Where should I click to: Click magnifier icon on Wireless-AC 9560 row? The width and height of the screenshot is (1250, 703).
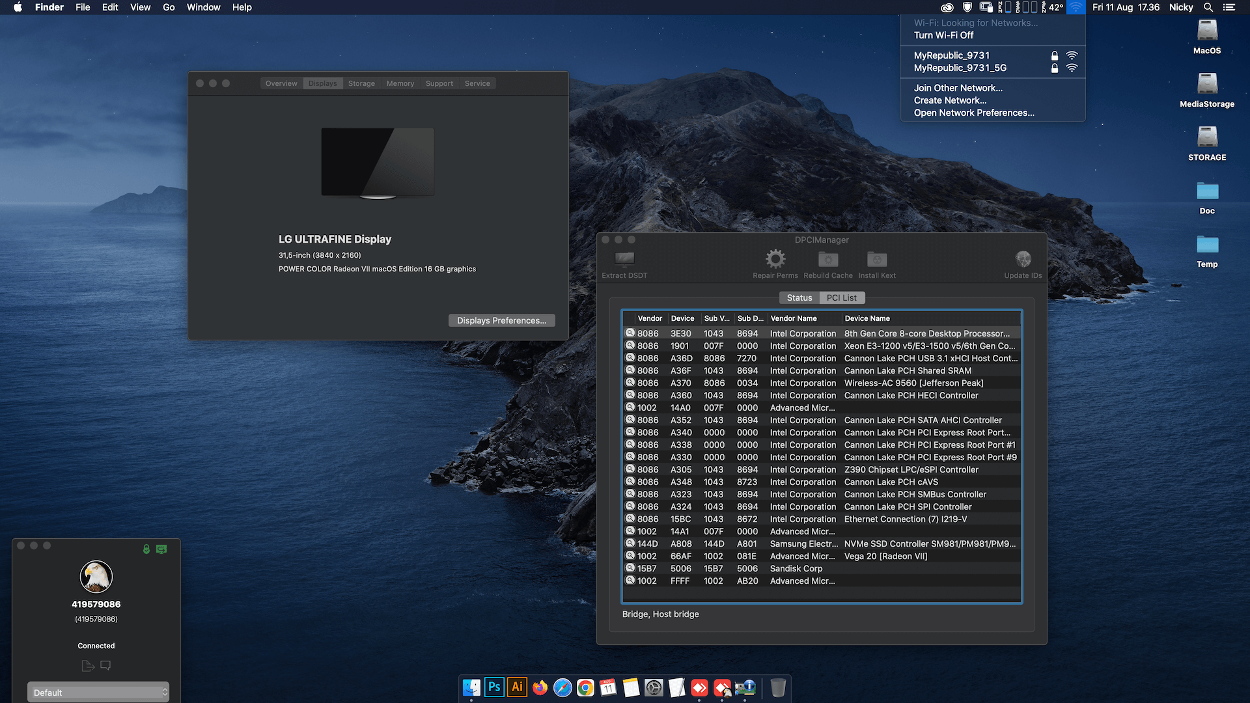pos(630,383)
